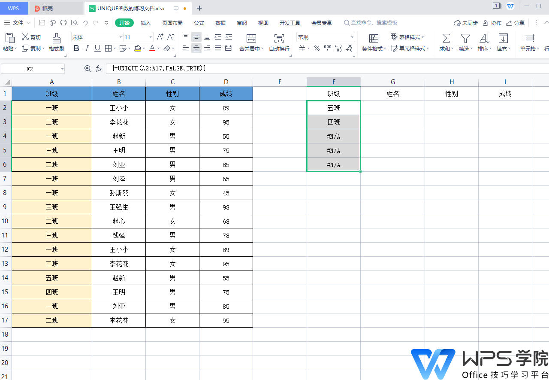The image size is (549, 380).
Task: Expand the borders dropdown arrow
Action: tap(115, 49)
